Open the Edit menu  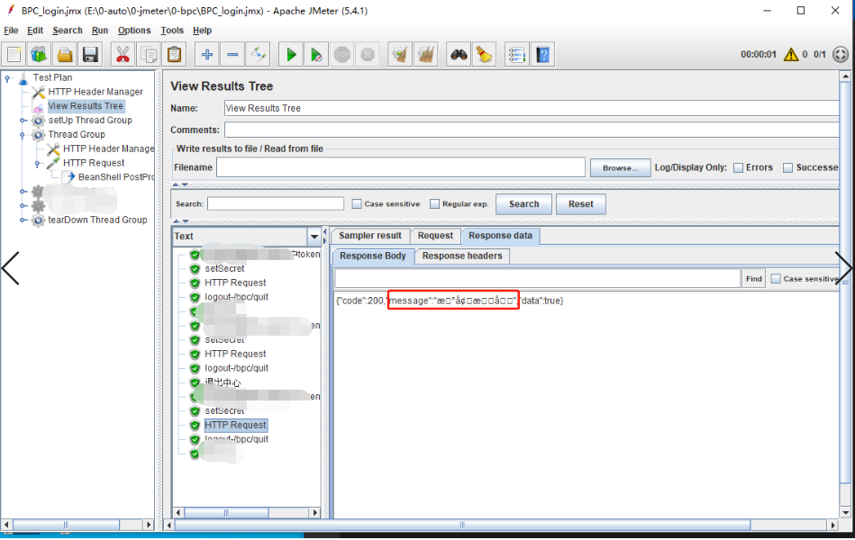point(35,31)
